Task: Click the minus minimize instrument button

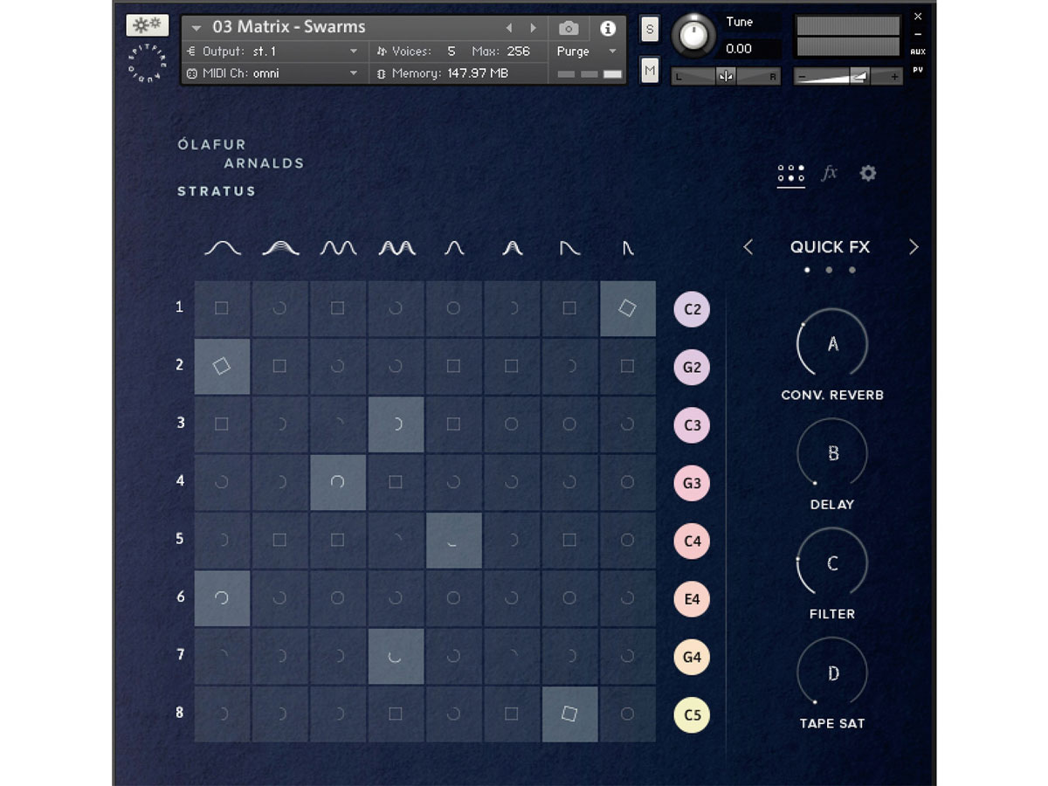Action: tap(918, 34)
